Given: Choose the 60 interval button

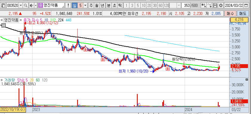Looking at the screenshot, I should pyautogui.click(x=160, y=6).
